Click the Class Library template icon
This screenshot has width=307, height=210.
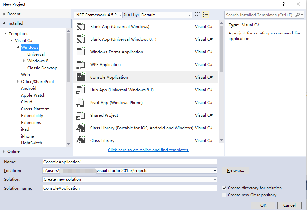(81, 140)
